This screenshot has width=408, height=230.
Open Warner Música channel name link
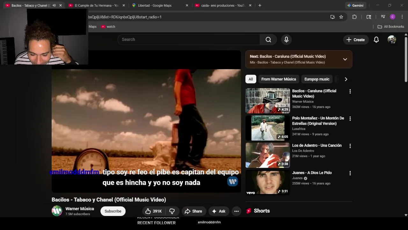coord(80,209)
